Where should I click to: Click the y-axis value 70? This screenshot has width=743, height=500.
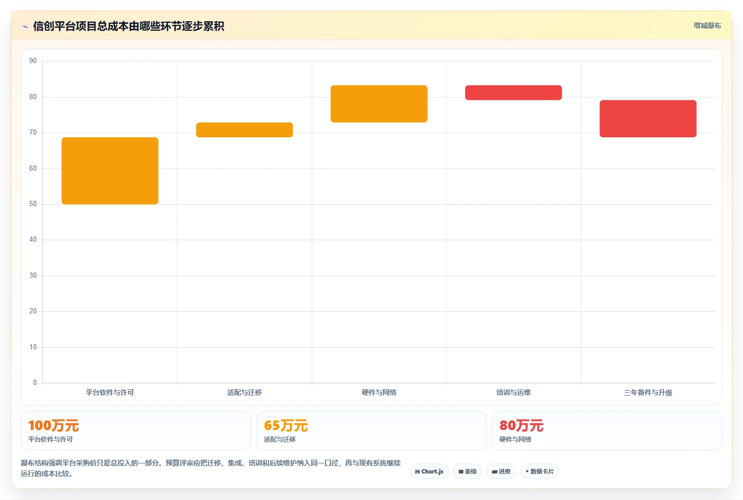[33, 133]
